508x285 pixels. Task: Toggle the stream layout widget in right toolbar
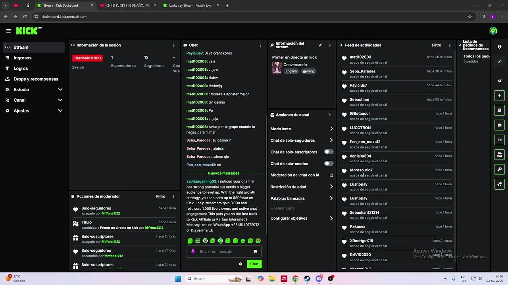pos(500,154)
